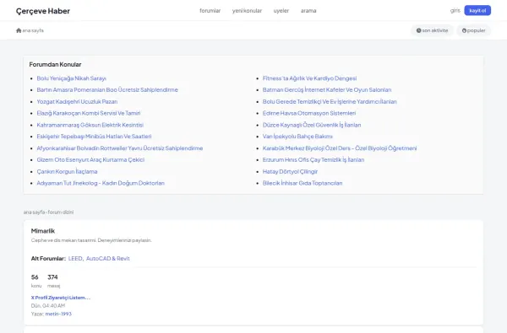507x333 pixels.
Task: Click ana sayfa - forum dizini text
Action: (x=48, y=212)
